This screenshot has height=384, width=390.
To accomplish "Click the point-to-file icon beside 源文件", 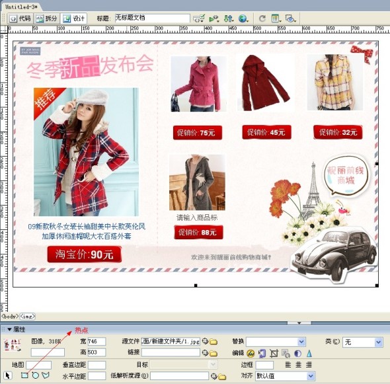I will click(x=205, y=341).
